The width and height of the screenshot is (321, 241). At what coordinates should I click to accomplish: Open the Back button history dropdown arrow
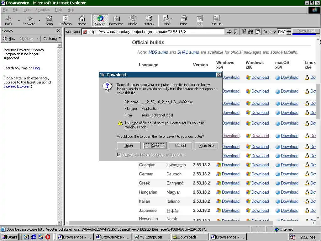[19, 20]
